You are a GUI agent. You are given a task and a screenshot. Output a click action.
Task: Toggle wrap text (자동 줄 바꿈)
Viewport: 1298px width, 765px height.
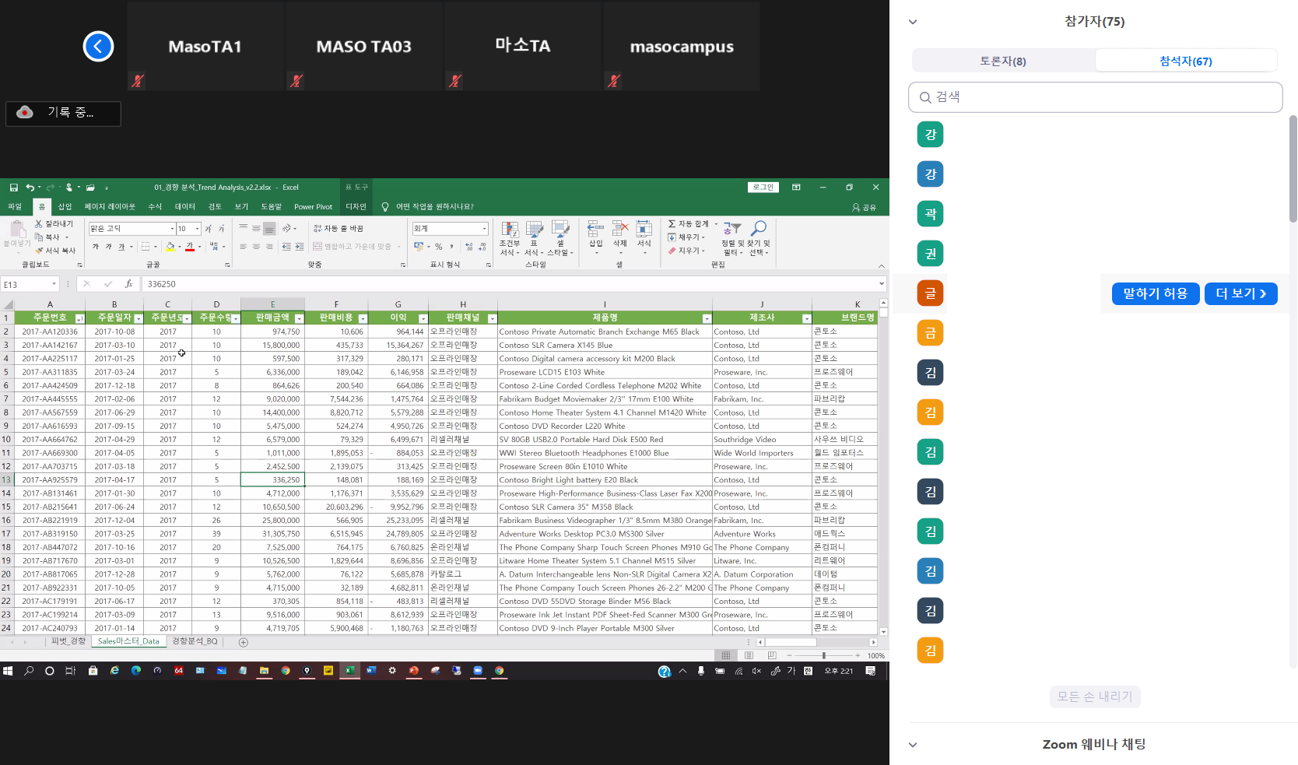pos(339,229)
